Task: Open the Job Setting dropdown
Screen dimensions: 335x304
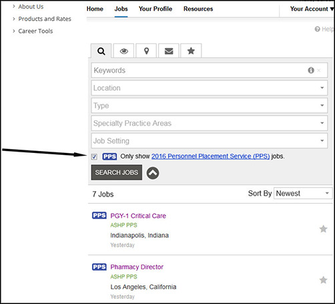Action: coord(209,141)
